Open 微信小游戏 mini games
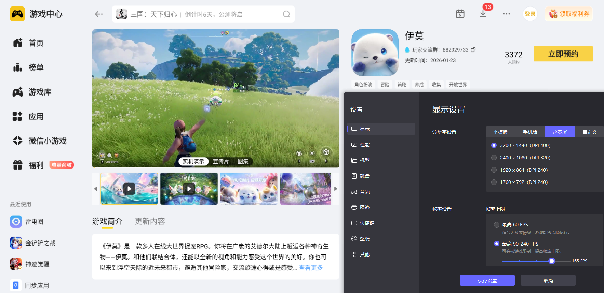The image size is (604, 293). click(x=40, y=141)
